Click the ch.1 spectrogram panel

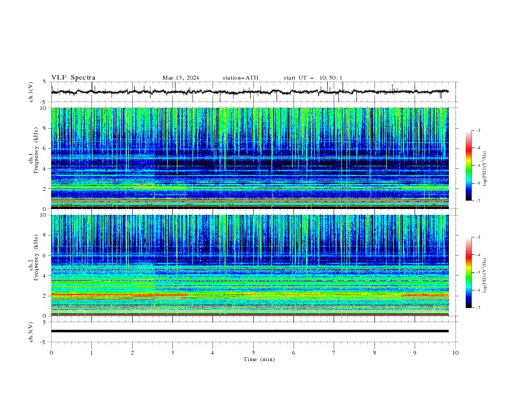[x=250, y=158]
